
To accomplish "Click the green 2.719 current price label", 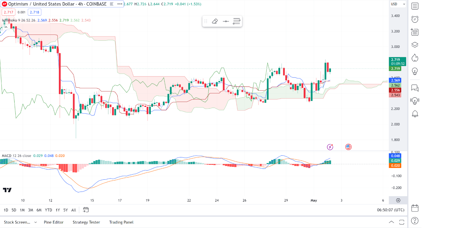I will 397,62.
